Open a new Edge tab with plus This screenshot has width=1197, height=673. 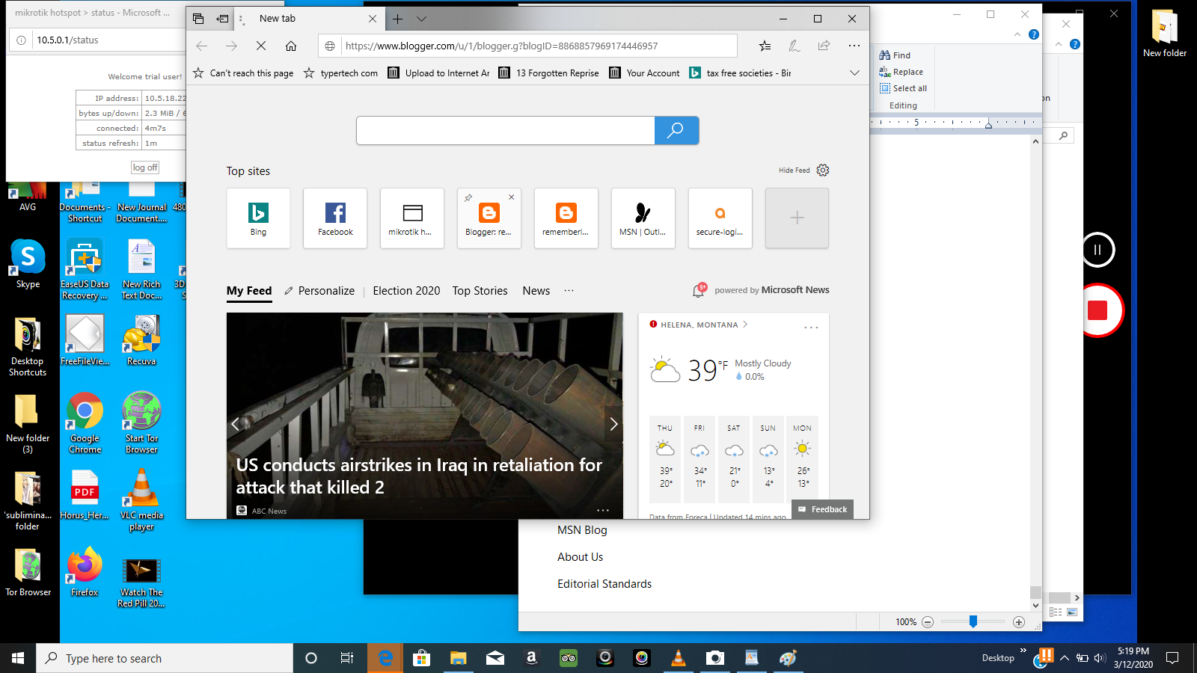coord(397,19)
